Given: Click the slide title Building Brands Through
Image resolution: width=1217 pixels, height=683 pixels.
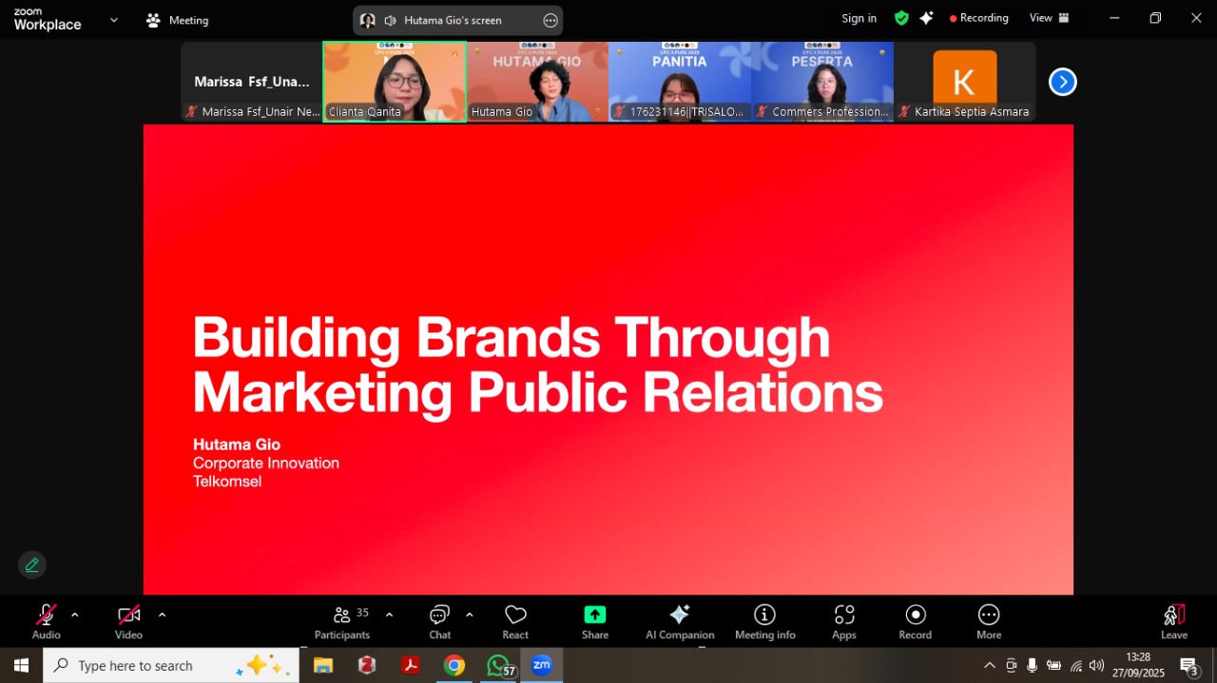Looking at the screenshot, I should [512, 337].
